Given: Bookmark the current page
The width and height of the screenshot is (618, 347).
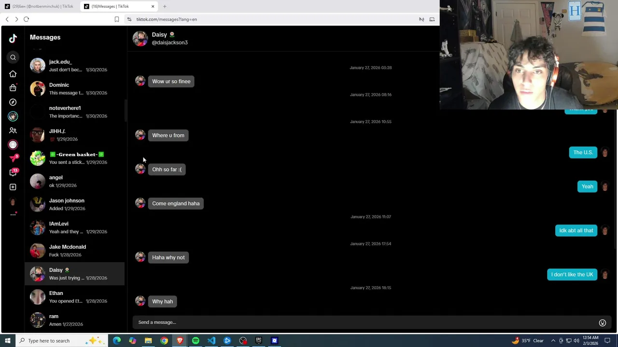Looking at the screenshot, I should tap(116, 19).
